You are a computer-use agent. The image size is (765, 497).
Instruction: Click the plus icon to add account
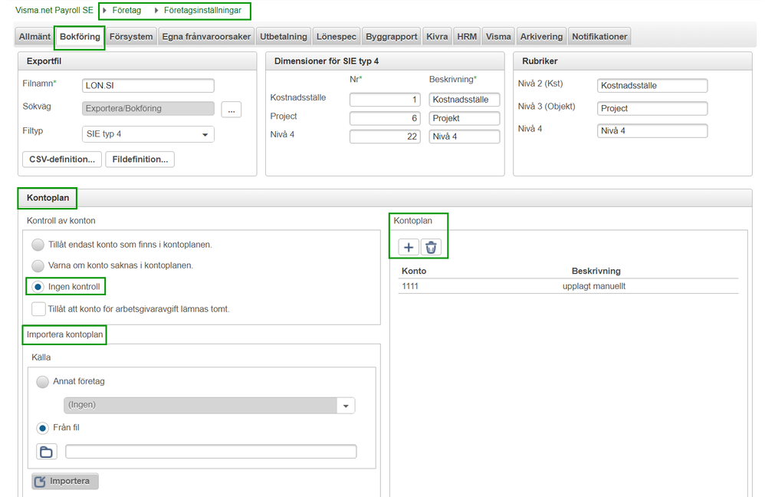pos(409,247)
